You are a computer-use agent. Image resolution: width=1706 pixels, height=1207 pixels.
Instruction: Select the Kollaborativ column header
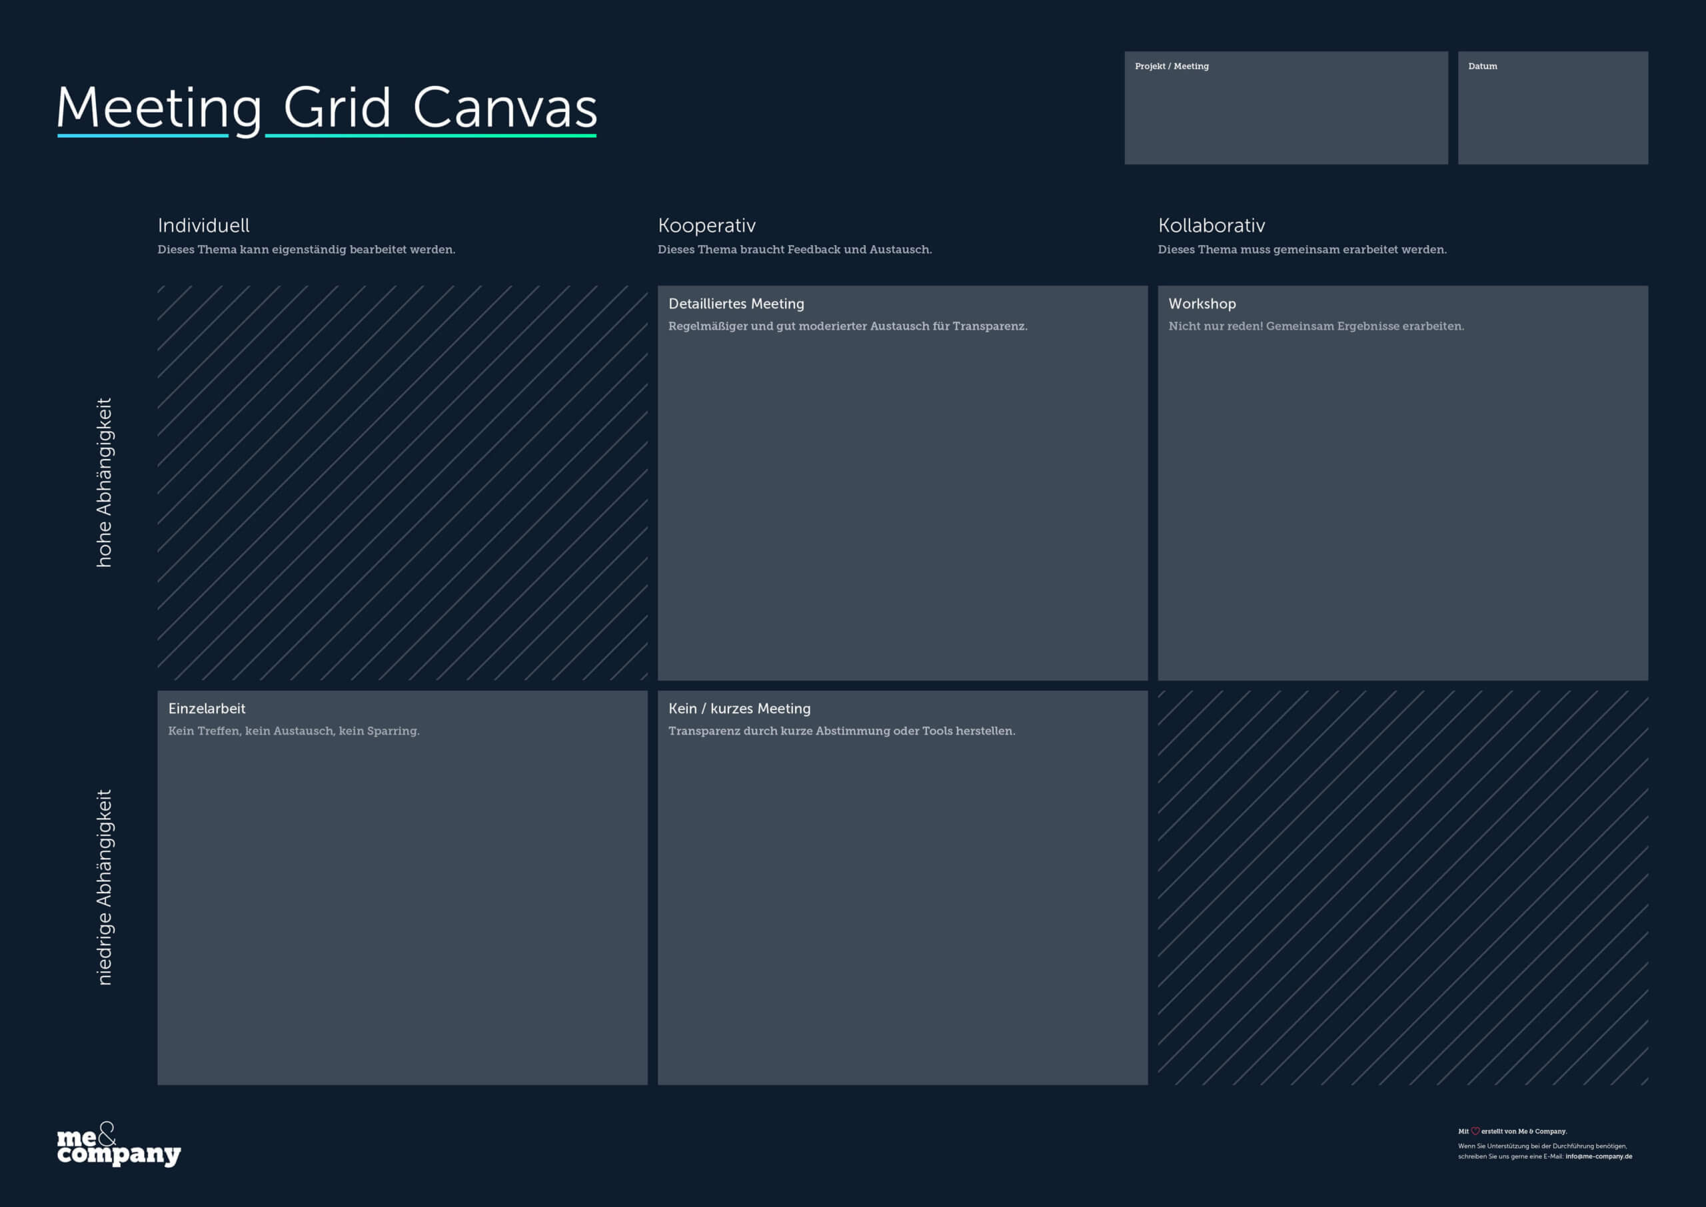tap(1212, 225)
